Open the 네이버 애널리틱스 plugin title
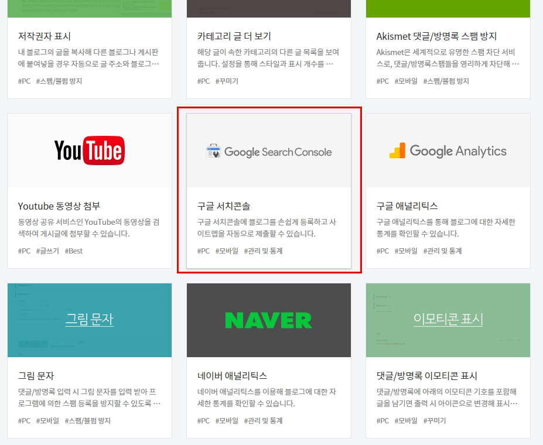Image resolution: width=543 pixels, height=445 pixels. pyautogui.click(x=232, y=376)
